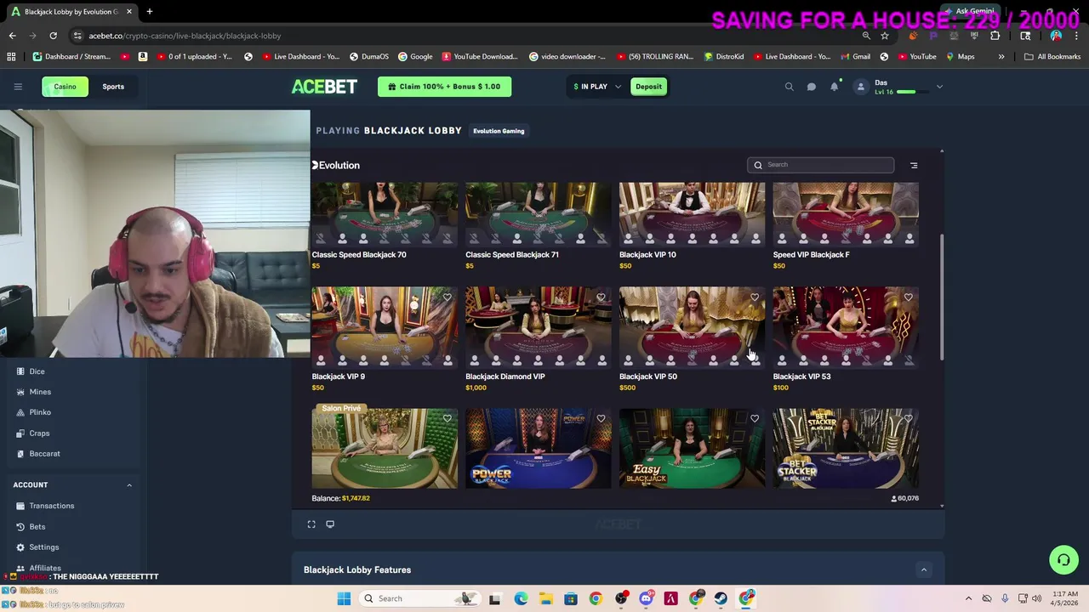This screenshot has width=1089, height=612.
Task: Open the Chrome apps grid icon
Action: [x=11, y=57]
